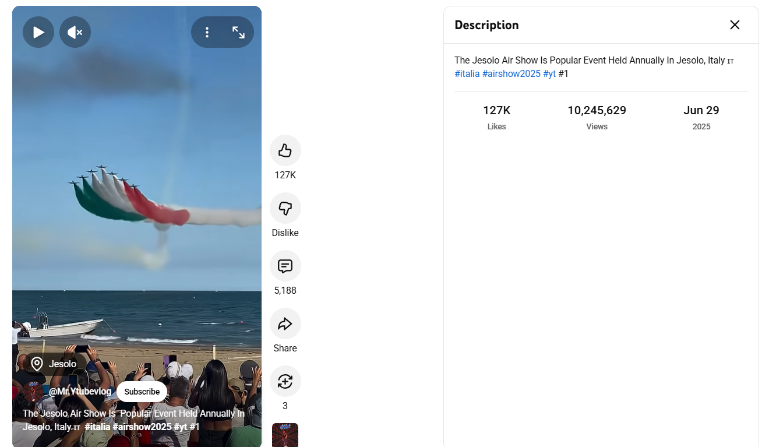
Task: Open the #airshow2025 hashtag in the description
Action: tap(511, 74)
